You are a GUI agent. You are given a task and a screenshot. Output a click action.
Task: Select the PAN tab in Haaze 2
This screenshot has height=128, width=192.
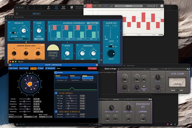click(95, 6)
